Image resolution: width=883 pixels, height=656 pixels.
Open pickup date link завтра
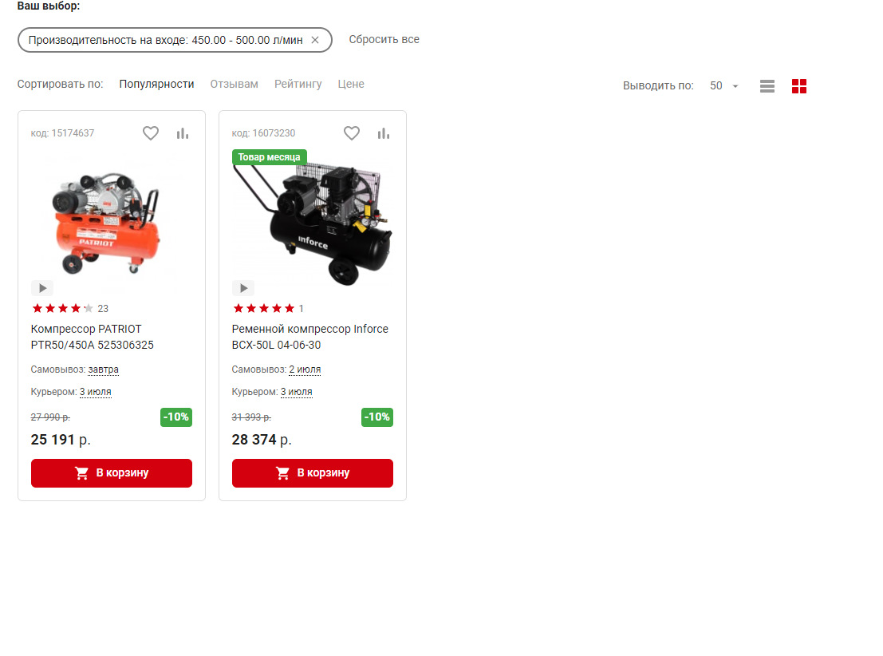[x=104, y=369]
